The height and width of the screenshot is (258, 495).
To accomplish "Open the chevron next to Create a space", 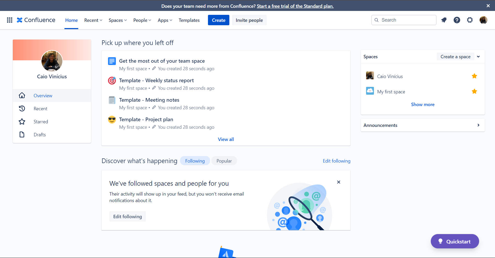I will (478, 56).
